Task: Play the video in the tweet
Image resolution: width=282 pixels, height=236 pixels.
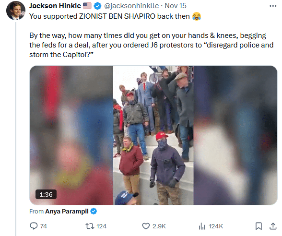Action: (x=153, y=135)
